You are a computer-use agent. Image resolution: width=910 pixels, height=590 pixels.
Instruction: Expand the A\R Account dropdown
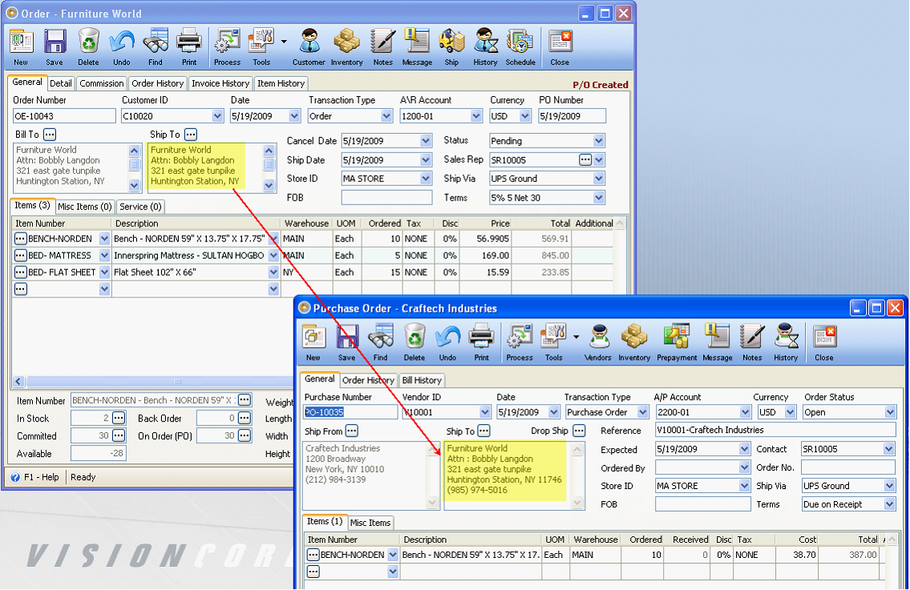tap(476, 116)
